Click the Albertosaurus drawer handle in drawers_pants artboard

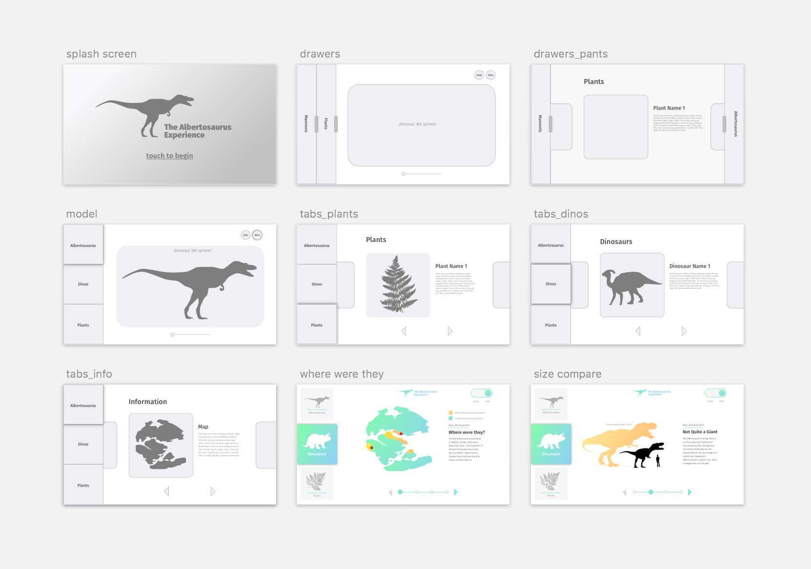tap(724, 124)
